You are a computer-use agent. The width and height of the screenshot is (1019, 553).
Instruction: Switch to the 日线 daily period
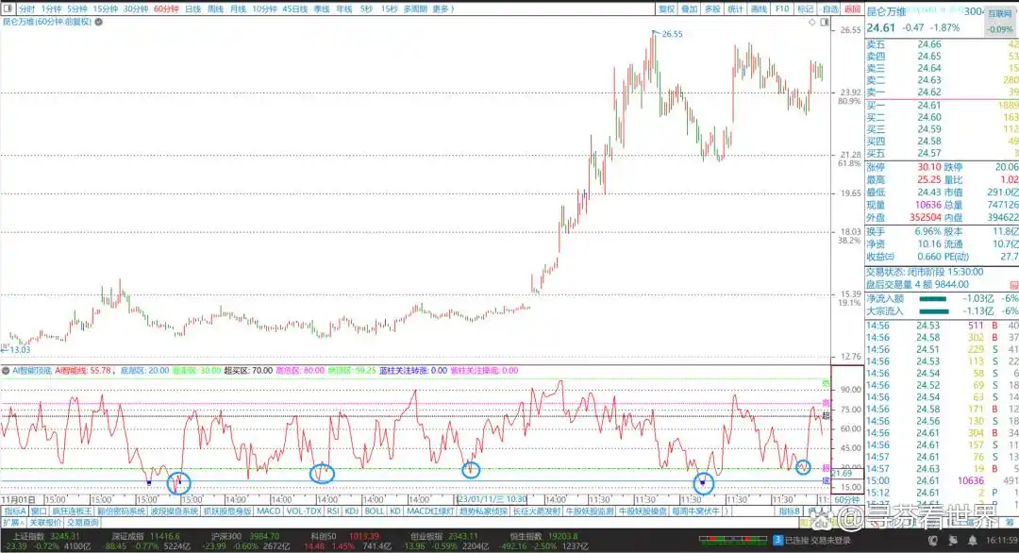click(x=192, y=8)
